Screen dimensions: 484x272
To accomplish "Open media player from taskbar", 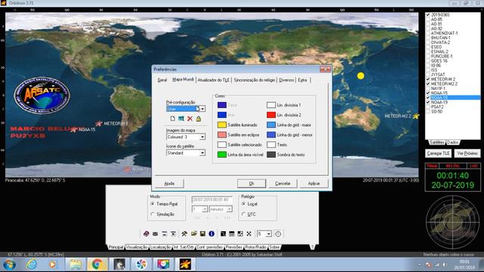I will click(x=52, y=264).
